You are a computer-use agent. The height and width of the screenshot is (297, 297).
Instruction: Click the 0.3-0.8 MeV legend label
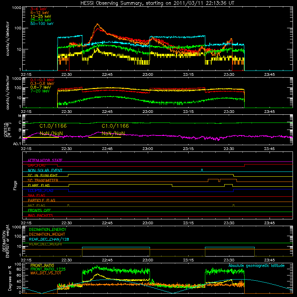click(42, 84)
